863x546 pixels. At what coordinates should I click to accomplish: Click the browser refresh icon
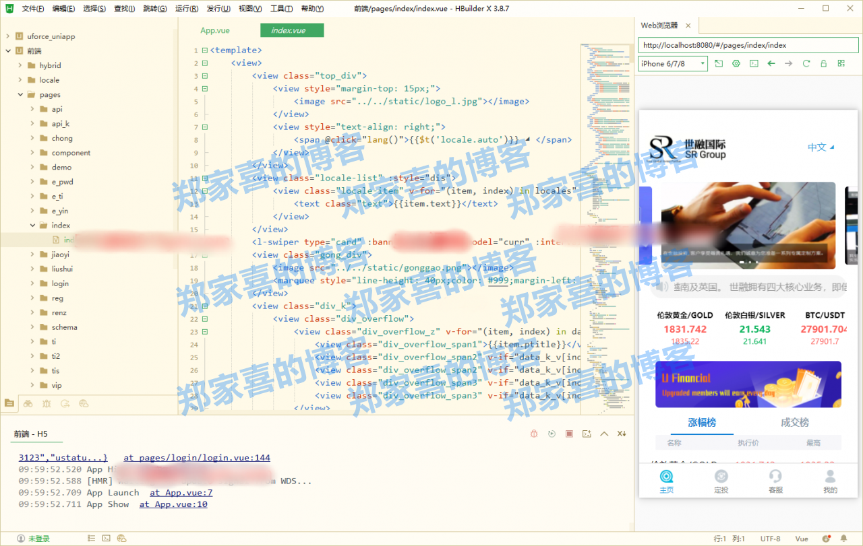pyautogui.click(x=806, y=63)
